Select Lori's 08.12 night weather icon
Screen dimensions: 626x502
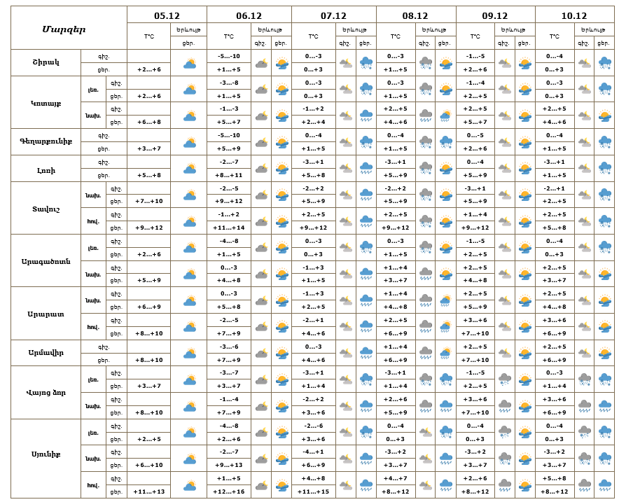pos(425,169)
